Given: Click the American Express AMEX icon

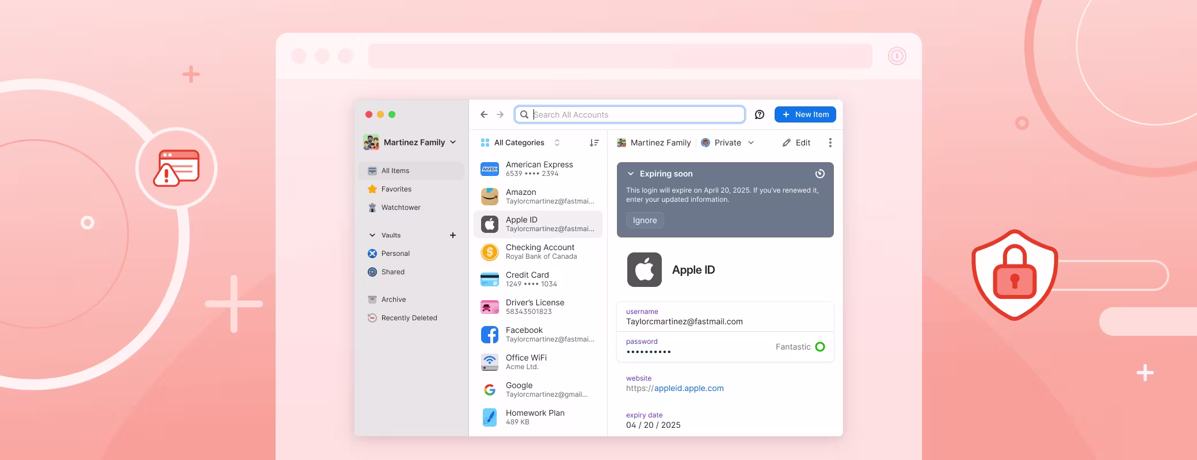Looking at the screenshot, I should coord(490,169).
